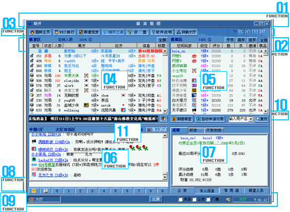Open the 棋谱观赏 game record viewer
The height and width of the screenshot is (212, 290).
pos(89,32)
